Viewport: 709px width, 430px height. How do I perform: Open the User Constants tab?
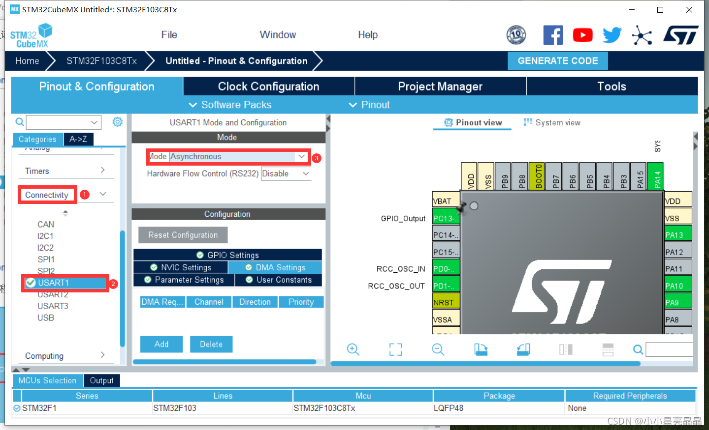[x=279, y=280]
